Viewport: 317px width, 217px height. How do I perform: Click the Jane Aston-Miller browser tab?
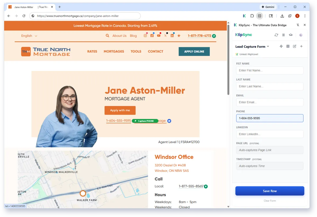tap(30, 7)
